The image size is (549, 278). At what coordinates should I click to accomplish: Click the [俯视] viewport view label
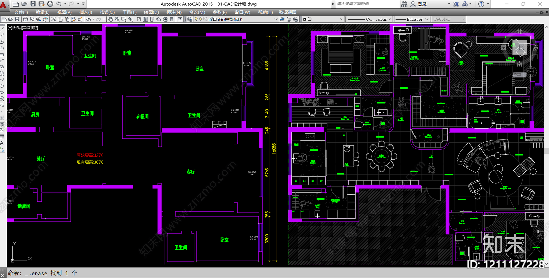point(17,27)
